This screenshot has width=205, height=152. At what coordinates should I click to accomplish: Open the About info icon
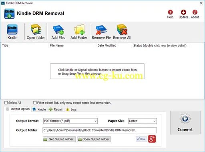[195, 12]
